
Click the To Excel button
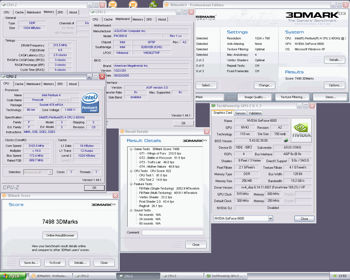point(55,263)
